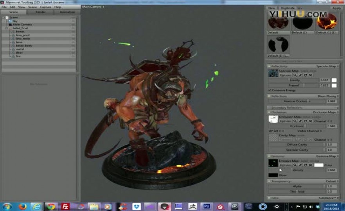The image size is (345, 211).
Task: Reload the Specular Map texture
Action: tap(305, 75)
